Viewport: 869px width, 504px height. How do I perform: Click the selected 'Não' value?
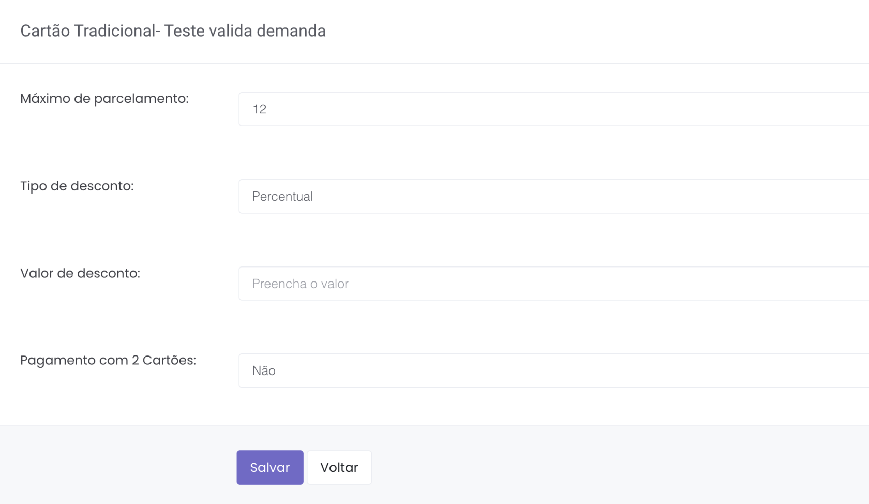(x=264, y=371)
